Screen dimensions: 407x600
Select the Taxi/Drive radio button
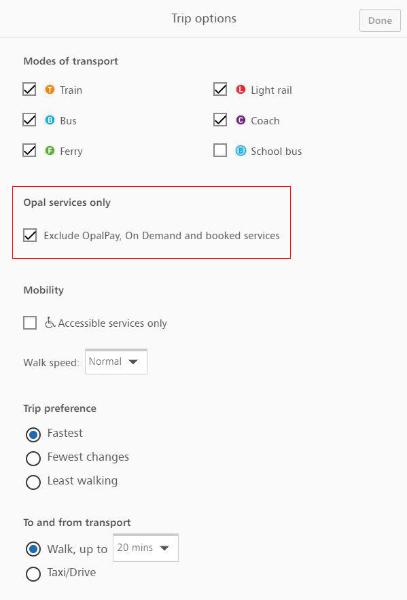33,573
